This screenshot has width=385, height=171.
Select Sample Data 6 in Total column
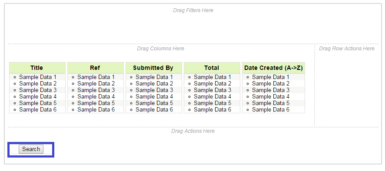click(212, 110)
